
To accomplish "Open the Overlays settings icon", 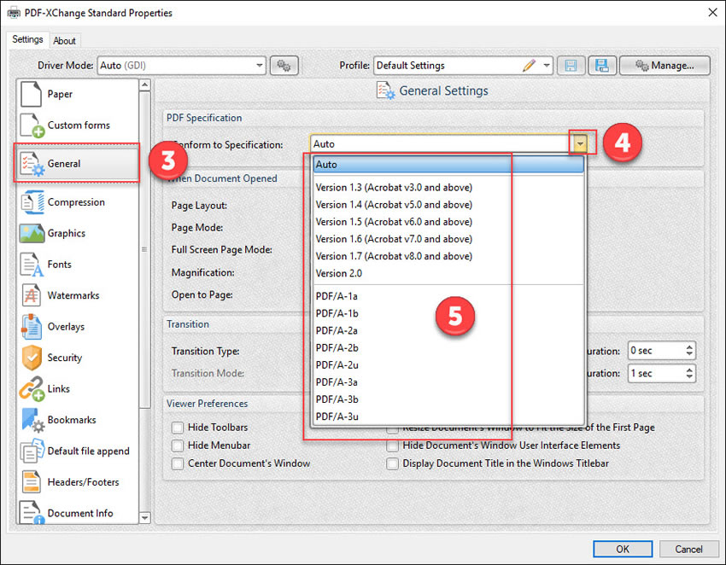I will [32, 326].
